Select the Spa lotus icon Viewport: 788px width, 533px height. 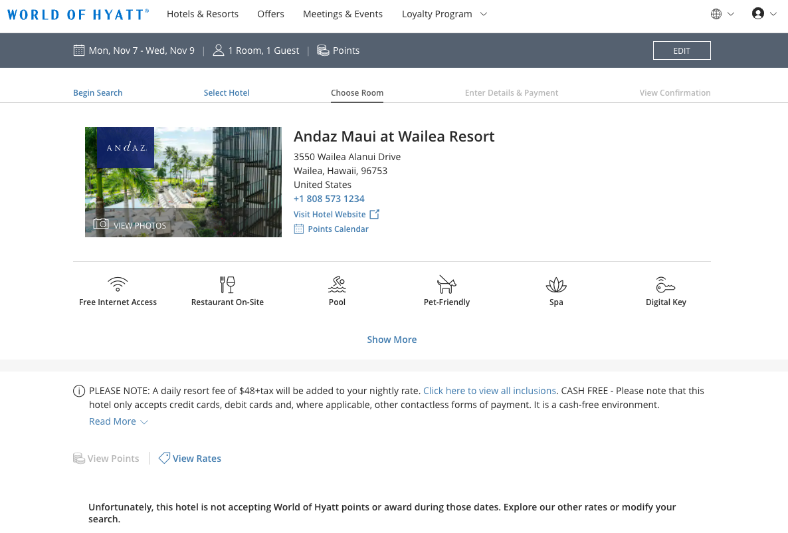pyautogui.click(x=556, y=284)
